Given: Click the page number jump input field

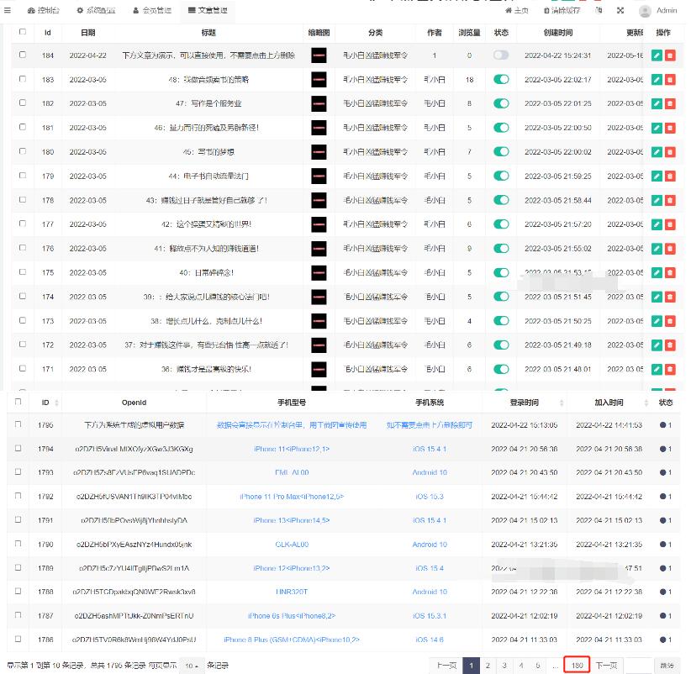Looking at the screenshot, I should pos(638,665).
